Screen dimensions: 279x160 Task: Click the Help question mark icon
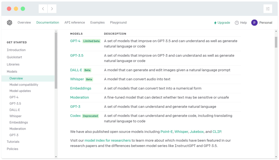(x=237, y=23)
